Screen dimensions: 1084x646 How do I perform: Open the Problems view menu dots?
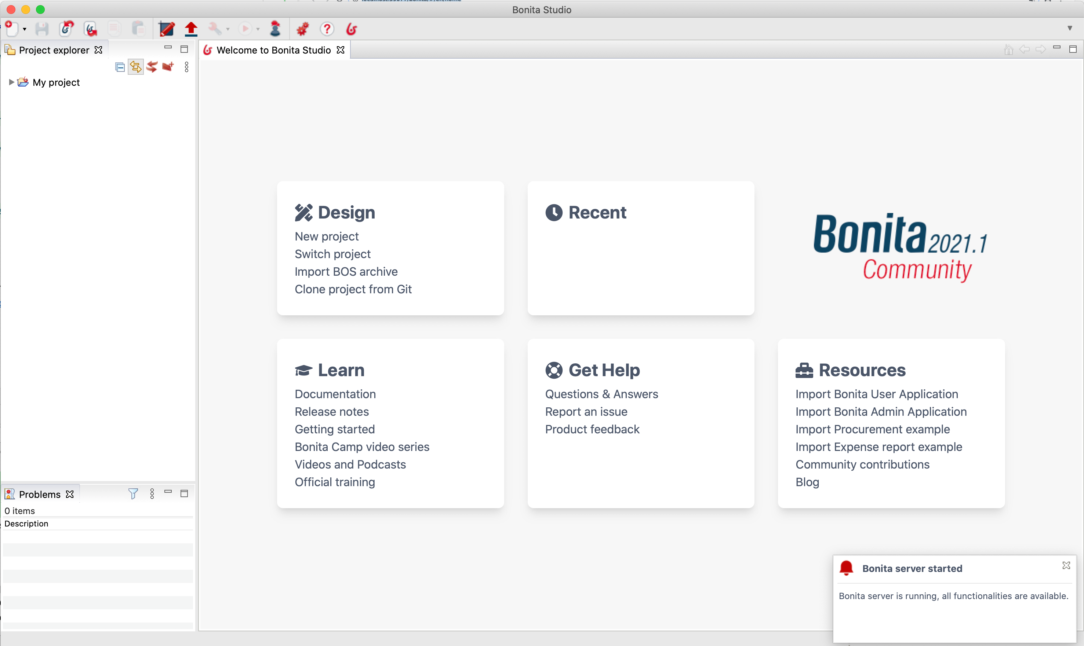click(152, 493)
